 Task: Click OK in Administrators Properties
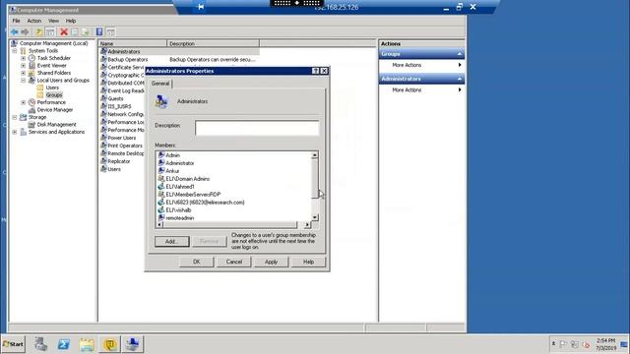197,262
